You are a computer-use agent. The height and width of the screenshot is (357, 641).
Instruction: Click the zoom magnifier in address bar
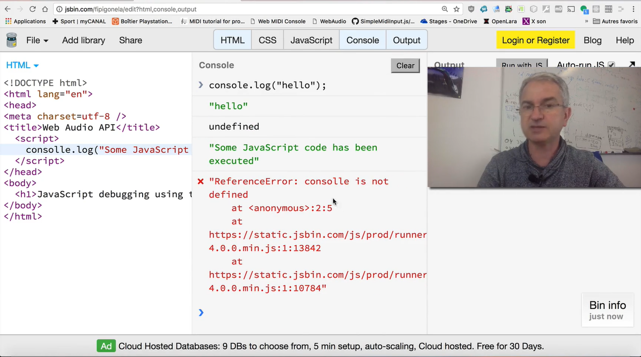[x=445, y=9]
